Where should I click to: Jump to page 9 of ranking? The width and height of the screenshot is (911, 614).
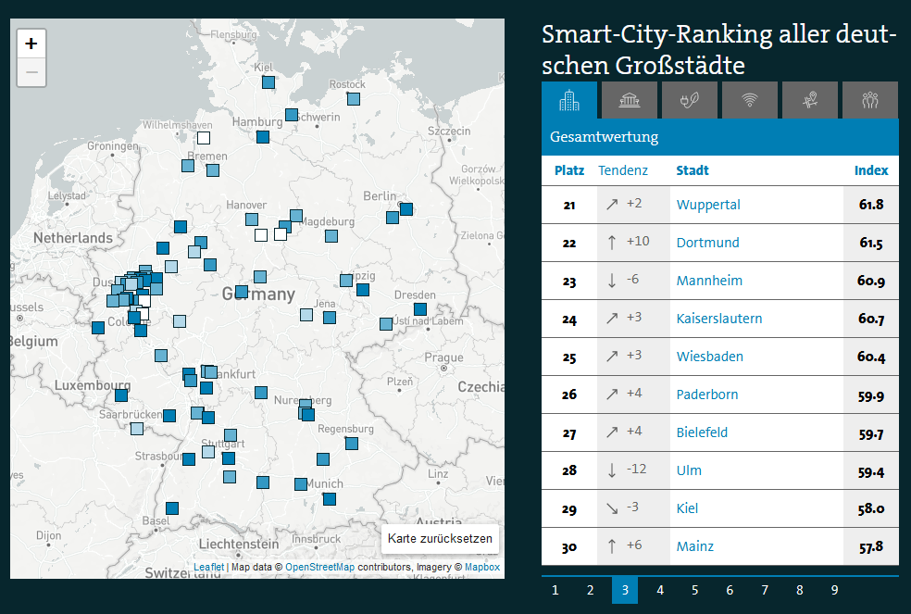(x=834, y=590)
